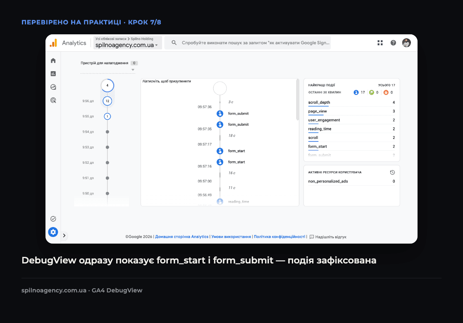Open the Умови використання link
This screenshot has width=463, height=323.
point(231,237)
